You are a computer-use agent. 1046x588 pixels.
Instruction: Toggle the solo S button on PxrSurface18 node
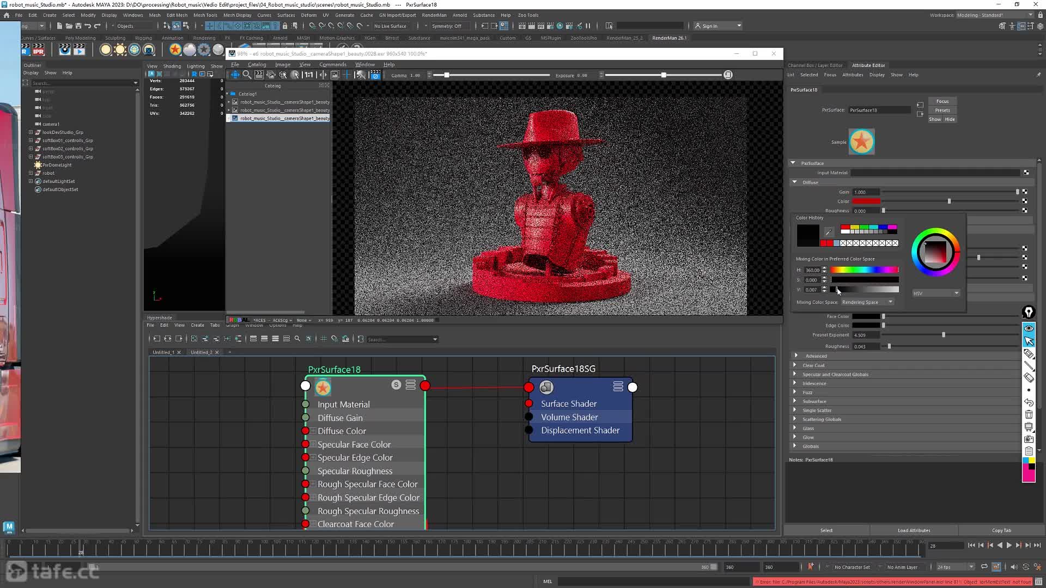pyautogui.click(x=396, y=385)
